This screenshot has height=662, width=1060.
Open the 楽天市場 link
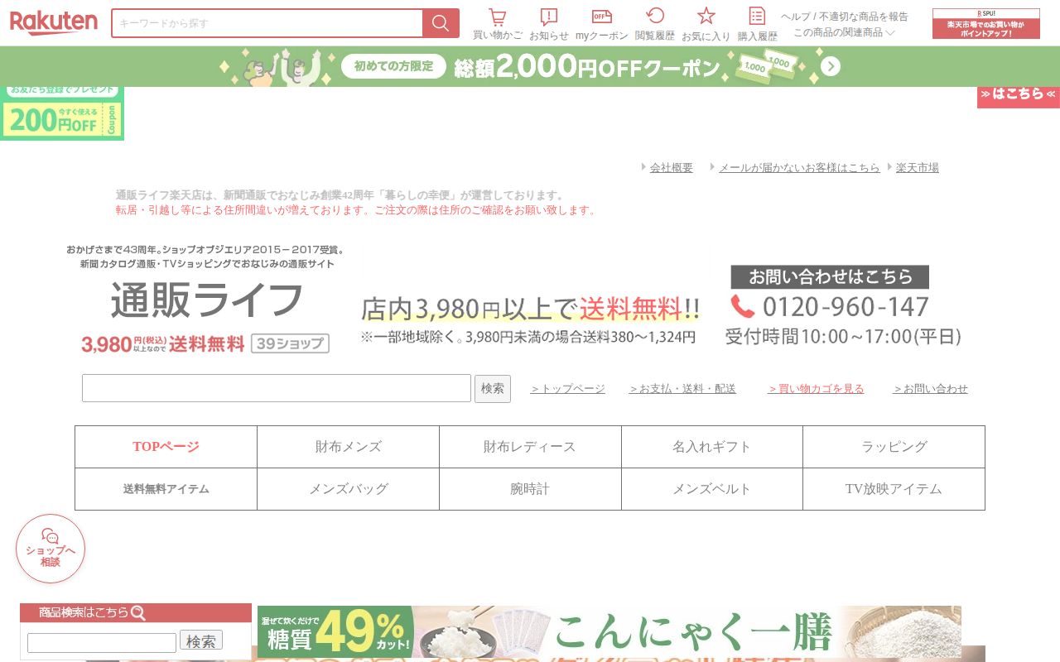pyautogui.click(x=918, y=167)
